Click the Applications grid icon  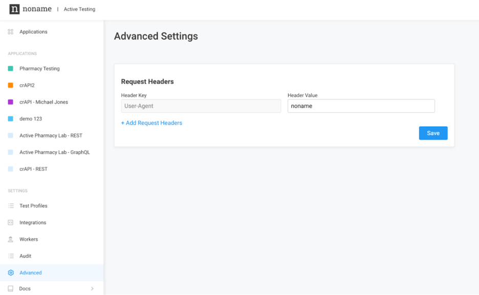[x=11, y=32]
